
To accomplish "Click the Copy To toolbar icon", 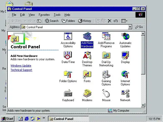I will [x=104, y=21].
